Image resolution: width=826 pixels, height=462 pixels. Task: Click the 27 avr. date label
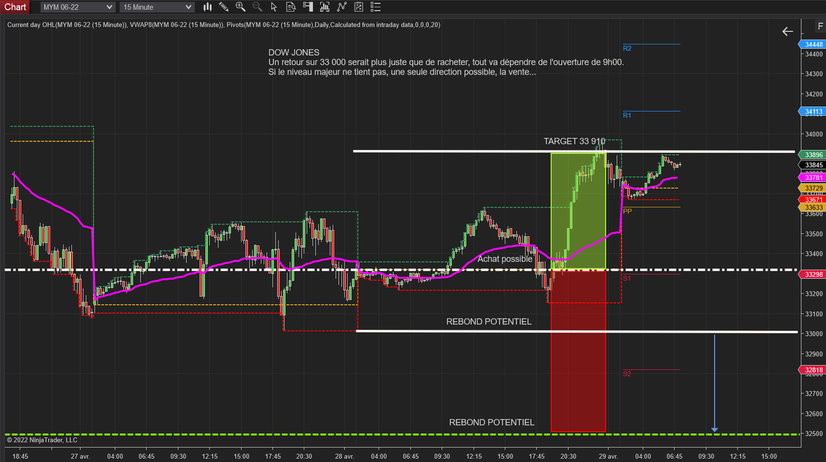click(x=81, y=456)
